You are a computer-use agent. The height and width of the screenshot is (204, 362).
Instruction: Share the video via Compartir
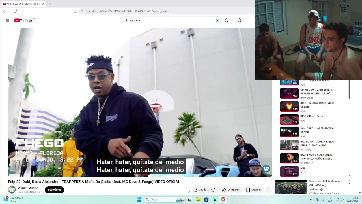pyautogui.click(x=231, y=190)
